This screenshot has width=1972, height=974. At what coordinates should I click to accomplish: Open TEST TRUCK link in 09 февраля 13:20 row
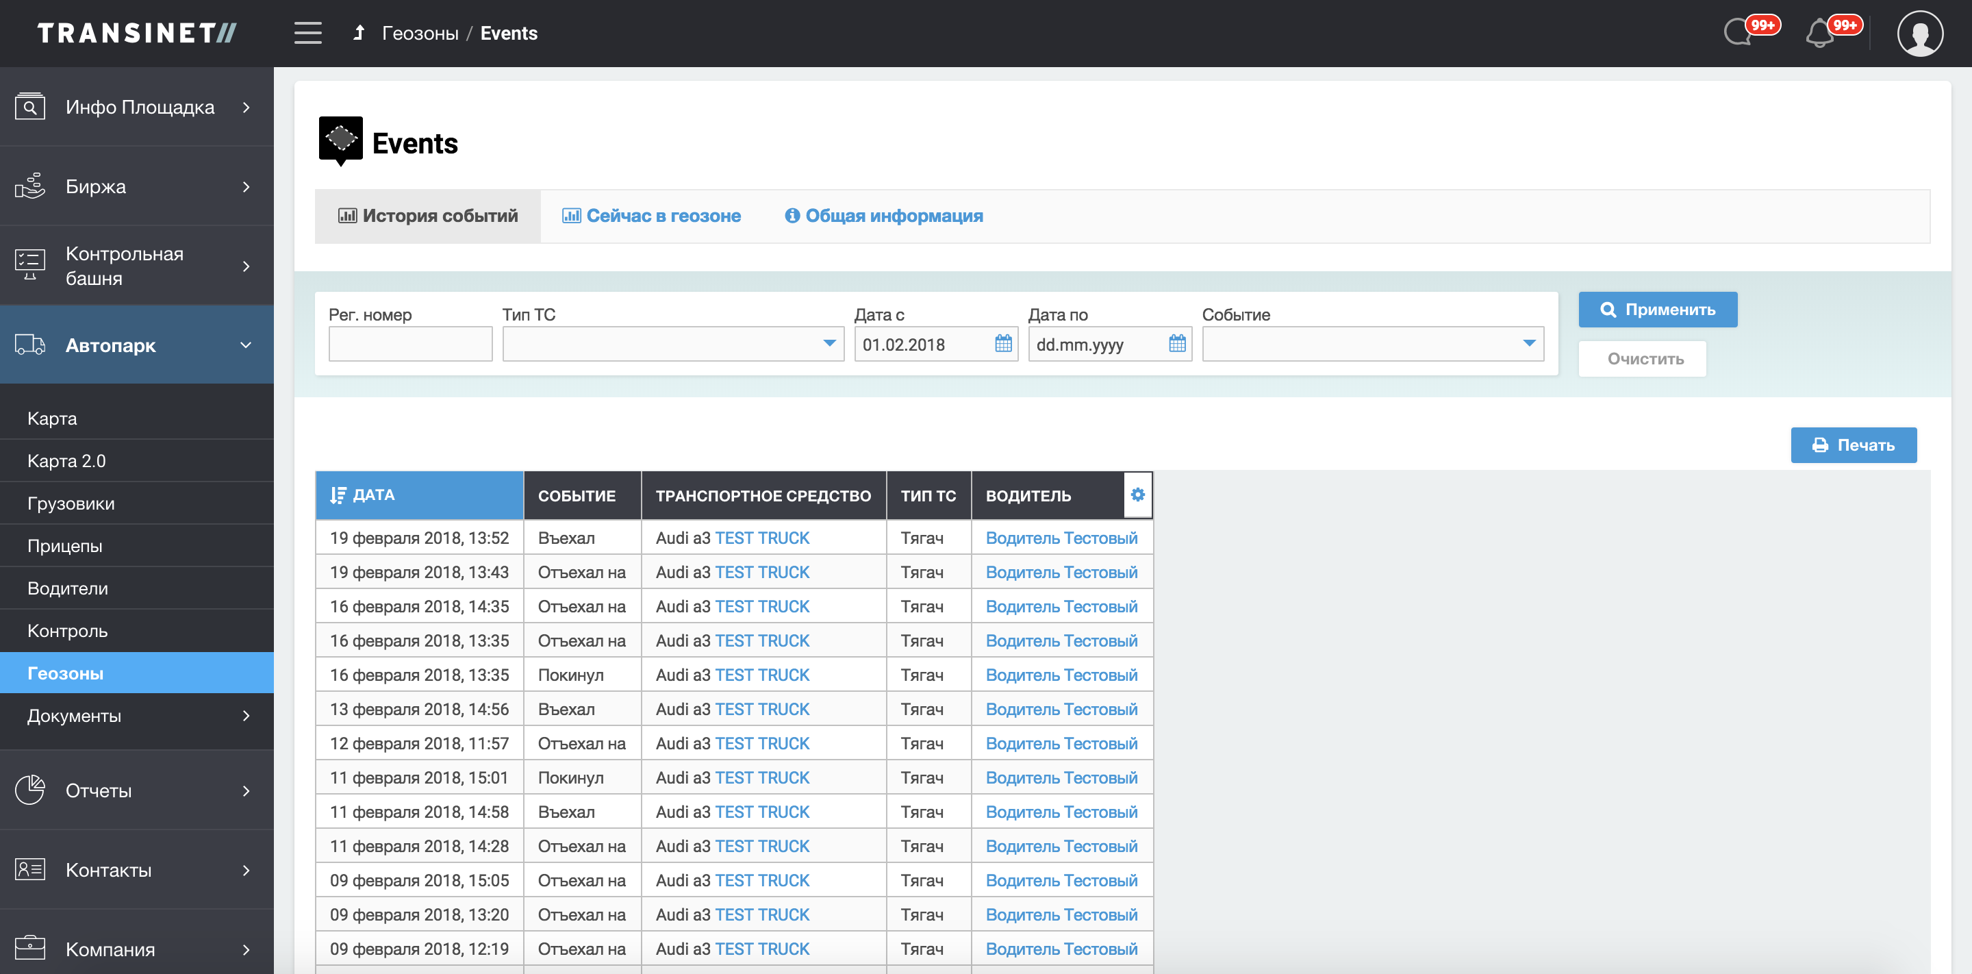(x=761, y=914)
